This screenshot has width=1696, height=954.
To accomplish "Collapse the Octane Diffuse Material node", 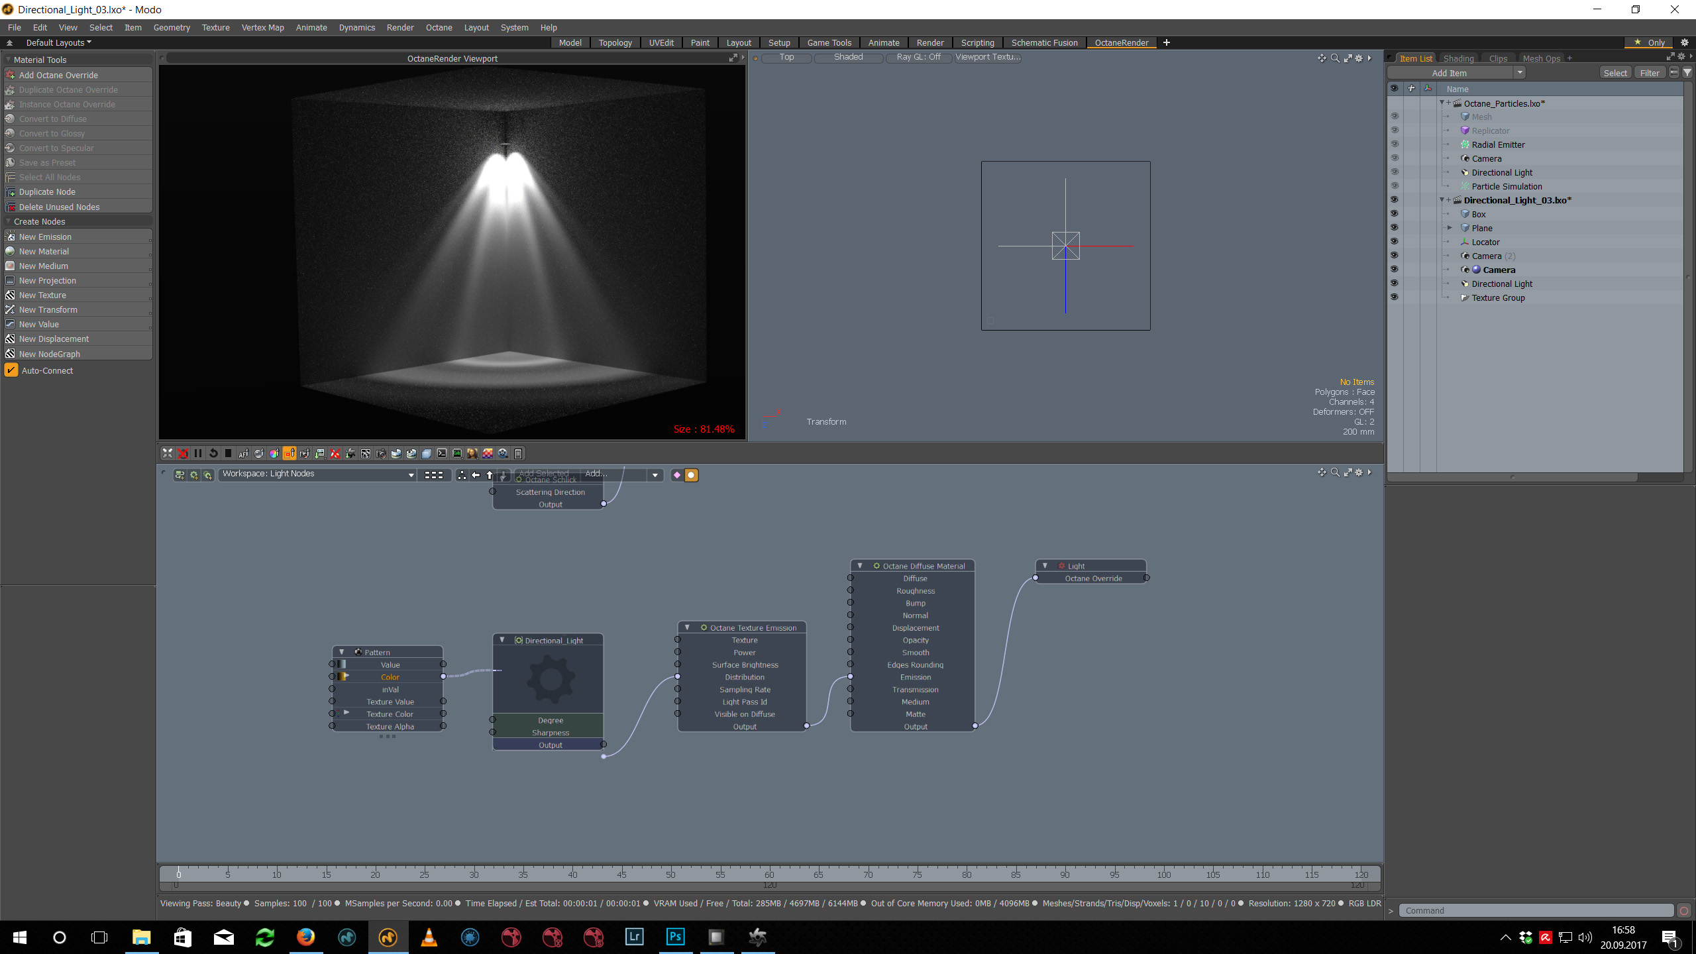I will coord(860,566).
